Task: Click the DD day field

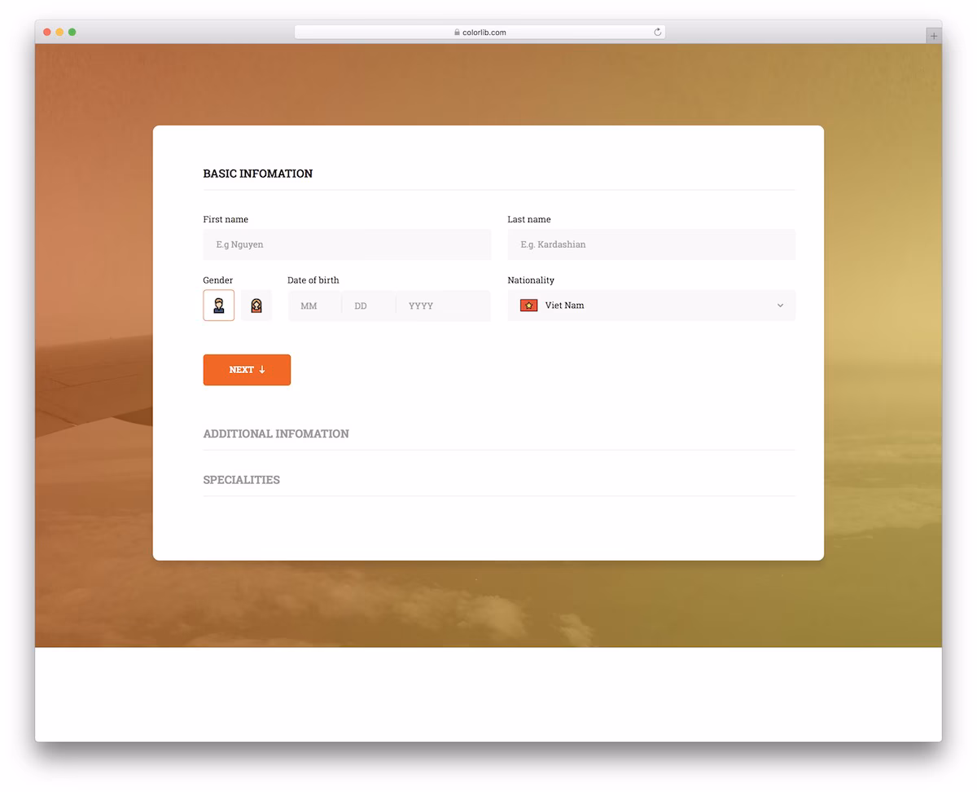Action: 369,306
